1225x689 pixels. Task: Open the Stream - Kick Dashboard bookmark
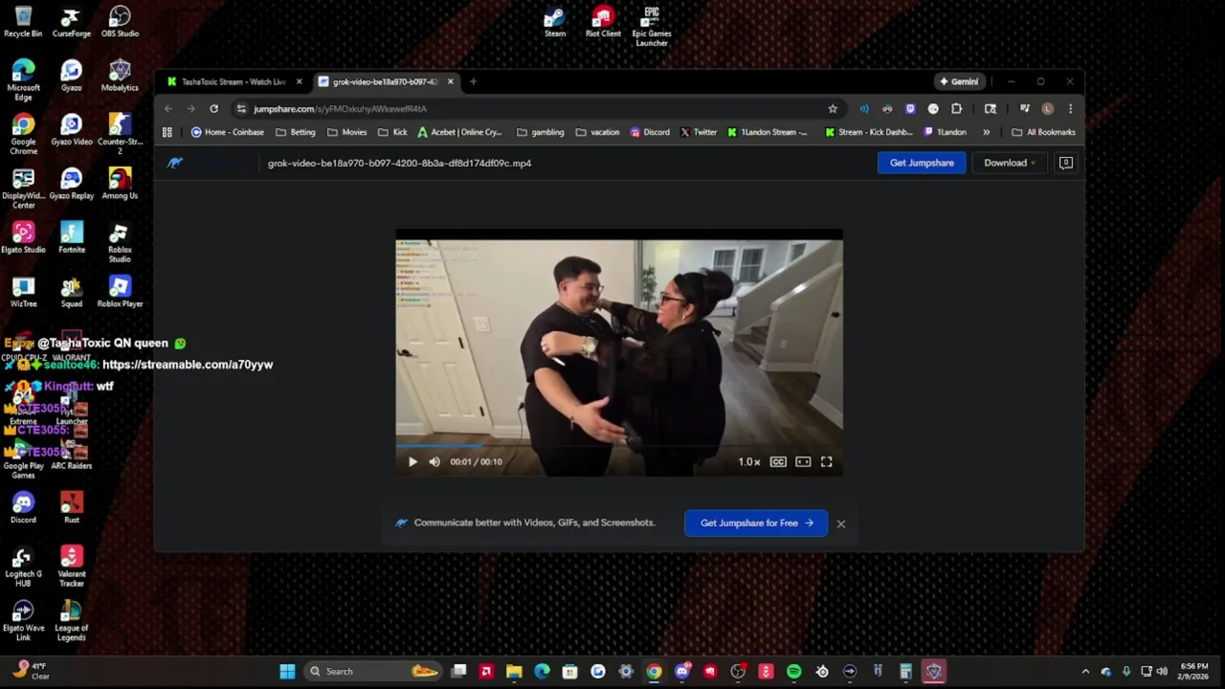pos(869,132)
